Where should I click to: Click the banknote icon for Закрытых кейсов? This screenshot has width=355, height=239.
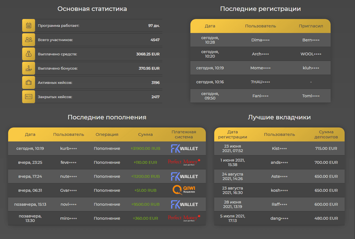coord(29,97)
